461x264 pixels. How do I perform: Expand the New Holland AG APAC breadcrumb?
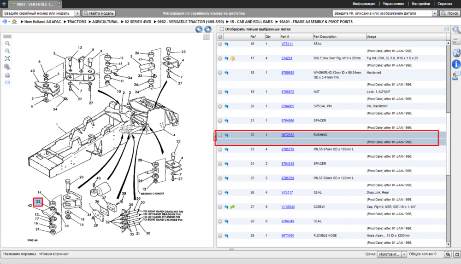[x=22, y=22]
